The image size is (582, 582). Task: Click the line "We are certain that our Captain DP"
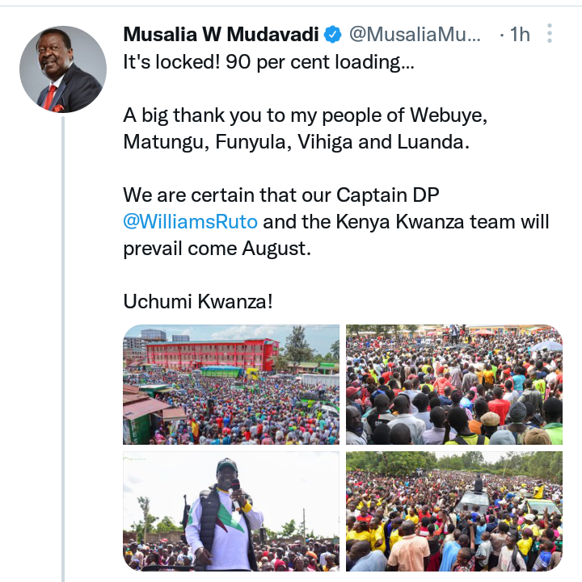coord(281,195)
